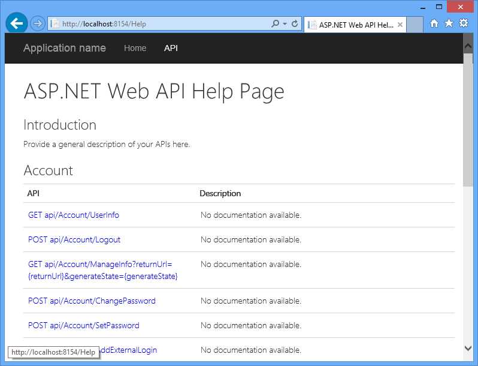Select API in the top navbar
This screenshot has height=366, width=478.
[x=171, y=48]
